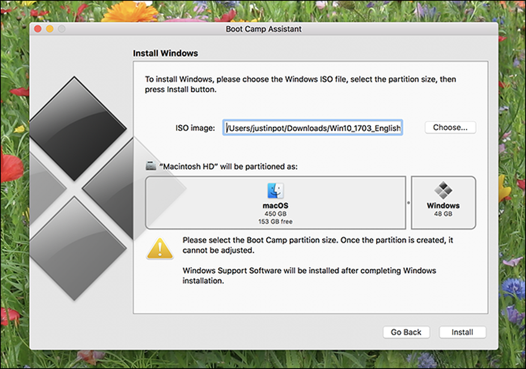Return to previous step with Go Back

(406, 332)
